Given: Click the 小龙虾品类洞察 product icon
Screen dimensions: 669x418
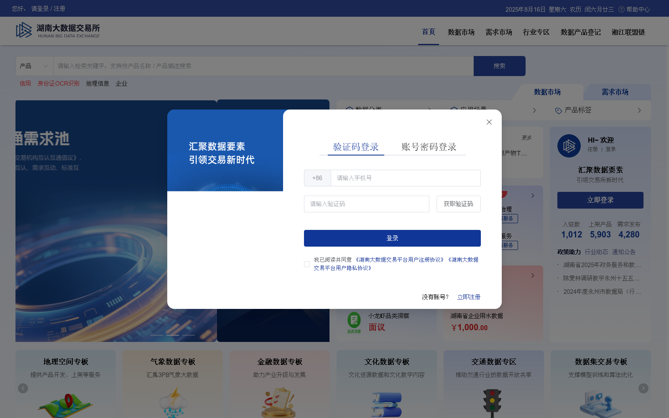Looking at the screenshot, I should click(354, 322).
